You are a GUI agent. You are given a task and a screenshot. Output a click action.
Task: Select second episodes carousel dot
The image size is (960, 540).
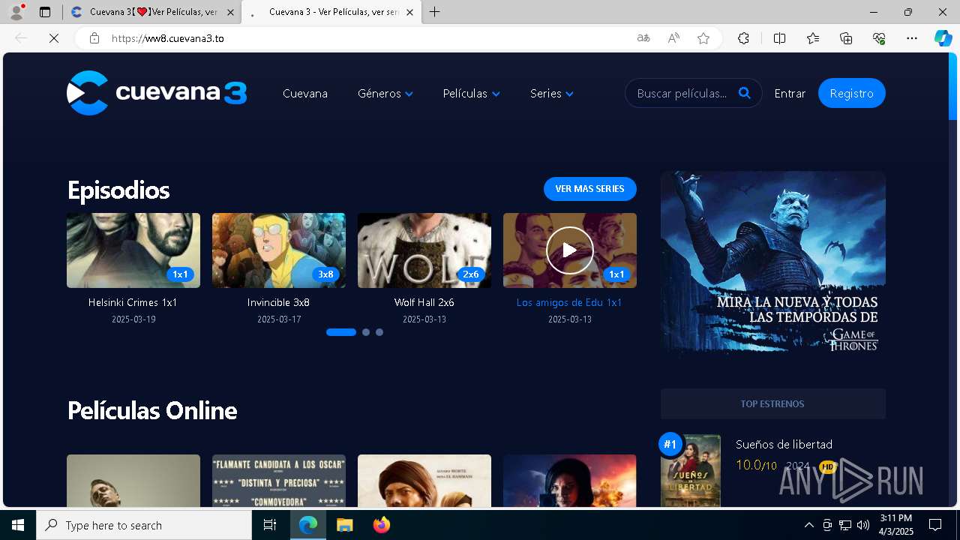coord(366,332)
